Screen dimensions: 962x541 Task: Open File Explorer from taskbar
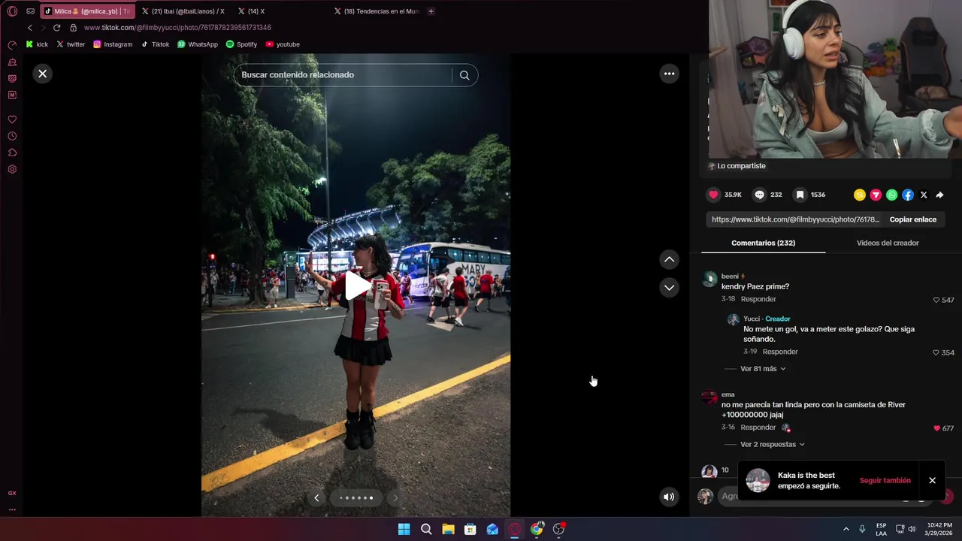(448, 529)
